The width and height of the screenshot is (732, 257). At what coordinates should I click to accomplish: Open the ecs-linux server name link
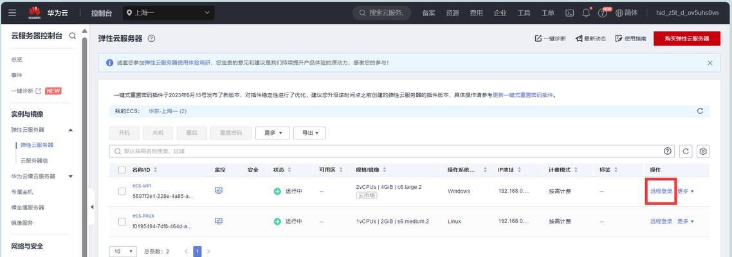click(143, 216)
